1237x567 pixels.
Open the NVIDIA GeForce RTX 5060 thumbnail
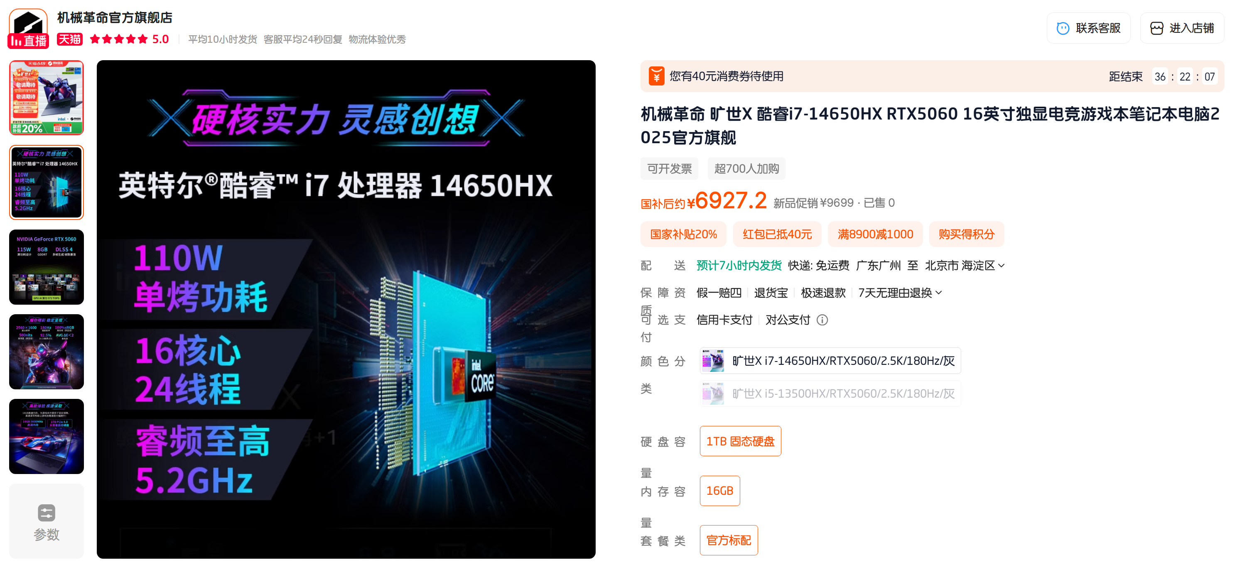point(47,267)
